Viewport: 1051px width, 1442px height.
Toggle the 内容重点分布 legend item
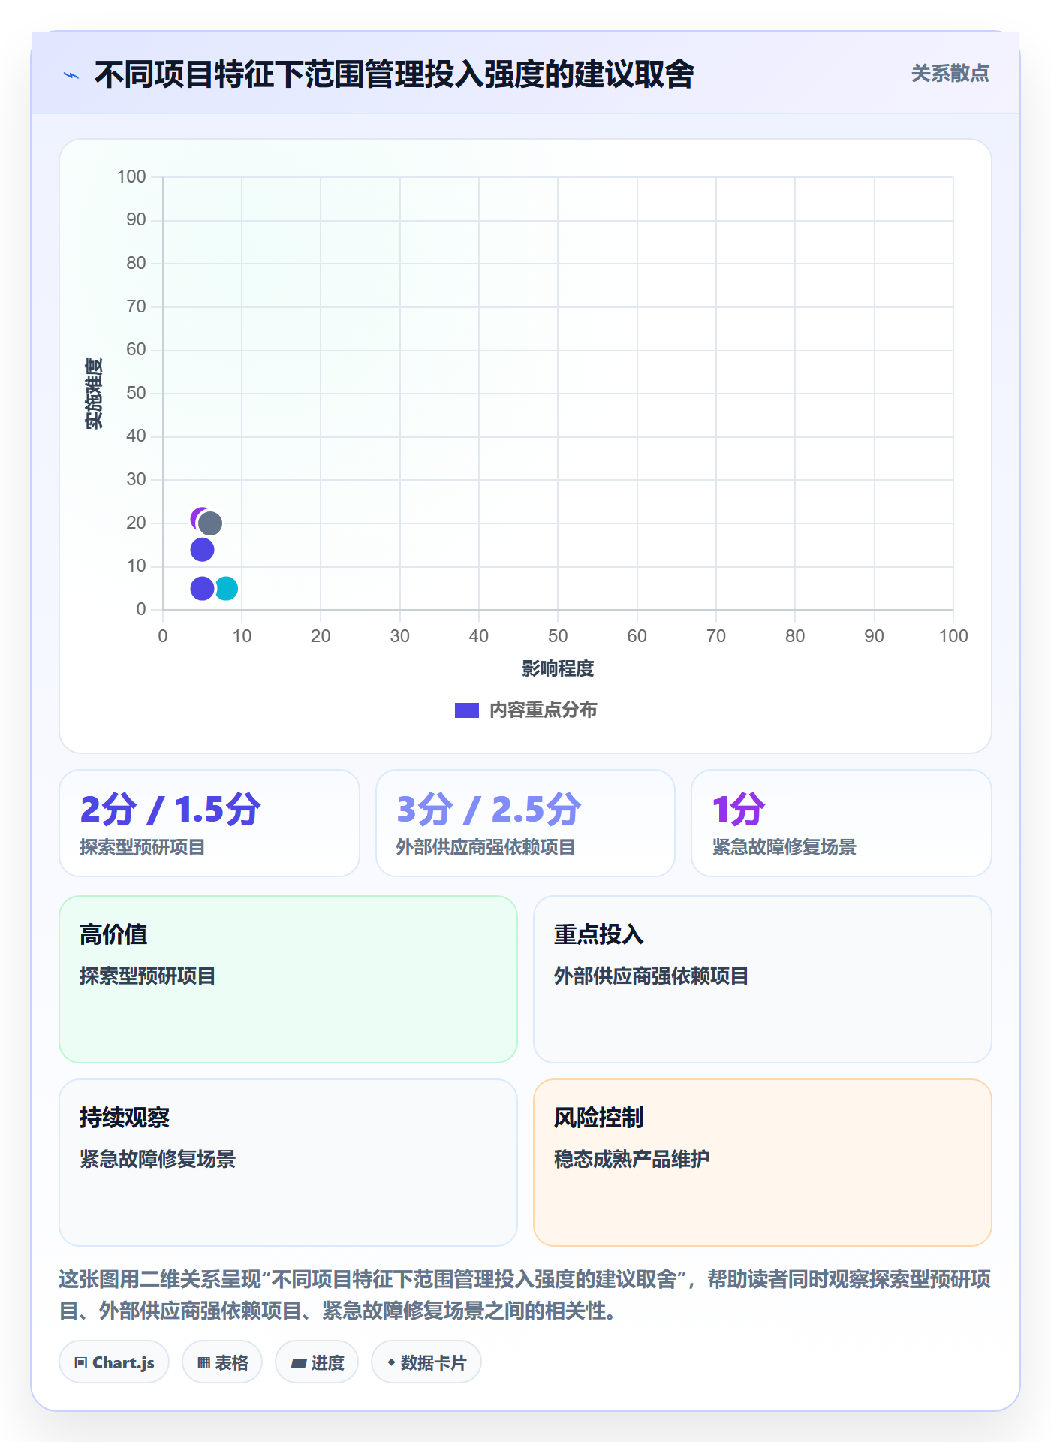coord(525,710)
